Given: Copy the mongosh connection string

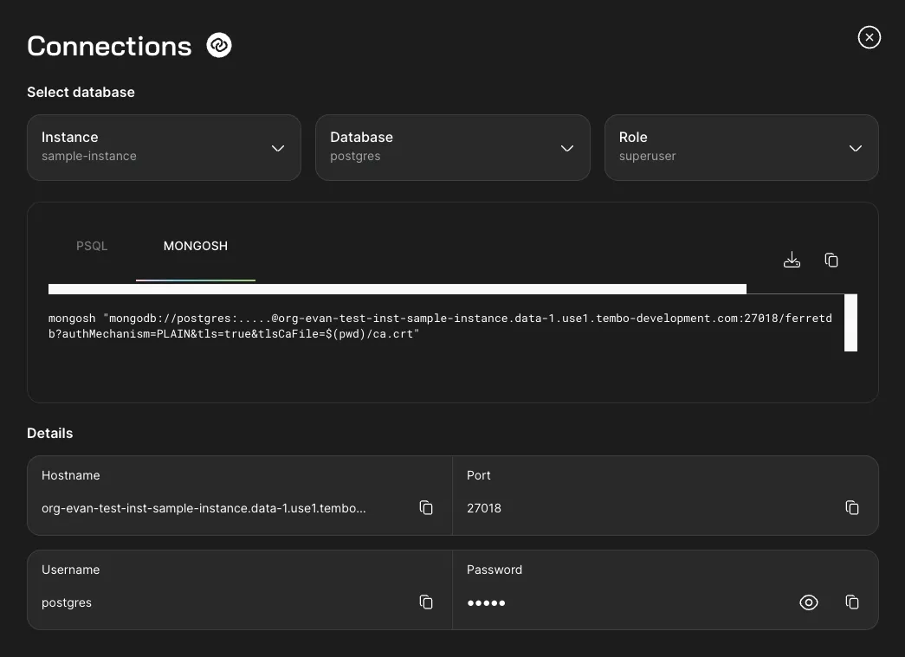Looking at the screenshot, I should coord(831,260).
